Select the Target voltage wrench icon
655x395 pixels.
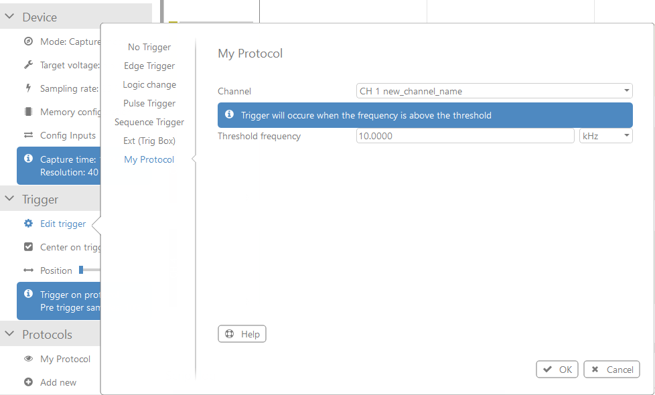tap(27, 64)
